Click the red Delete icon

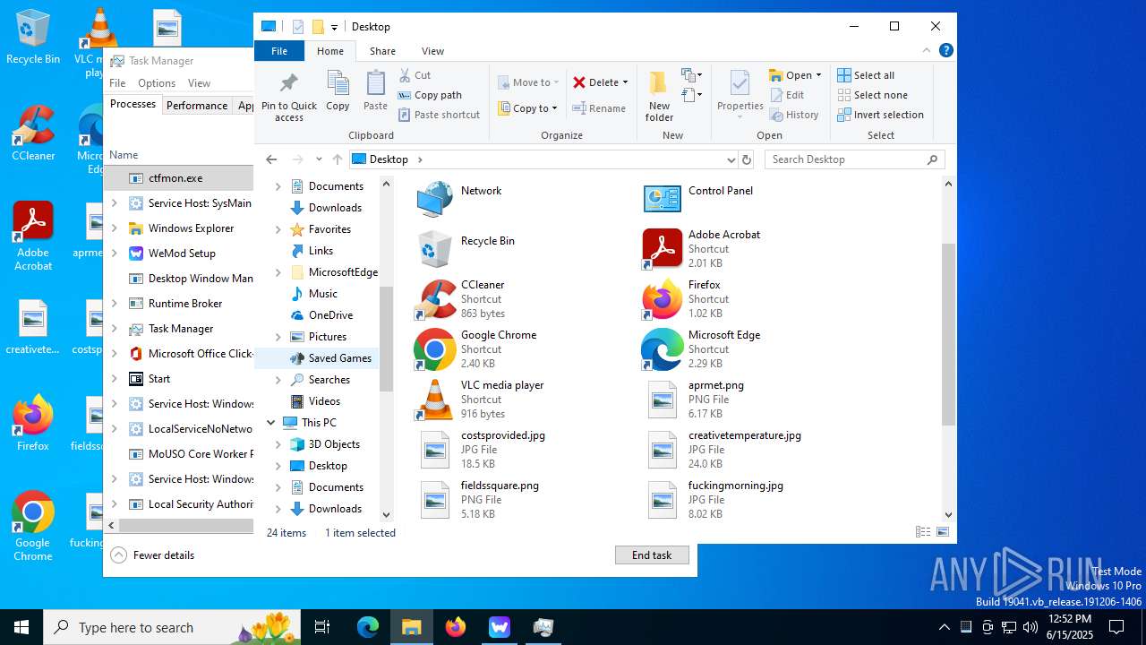579,82
